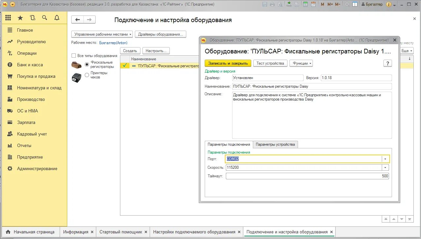The image size is (421, 239).
Task: Click the M+ memory add button
Action: pyautogui.click(x=330, y=4)
